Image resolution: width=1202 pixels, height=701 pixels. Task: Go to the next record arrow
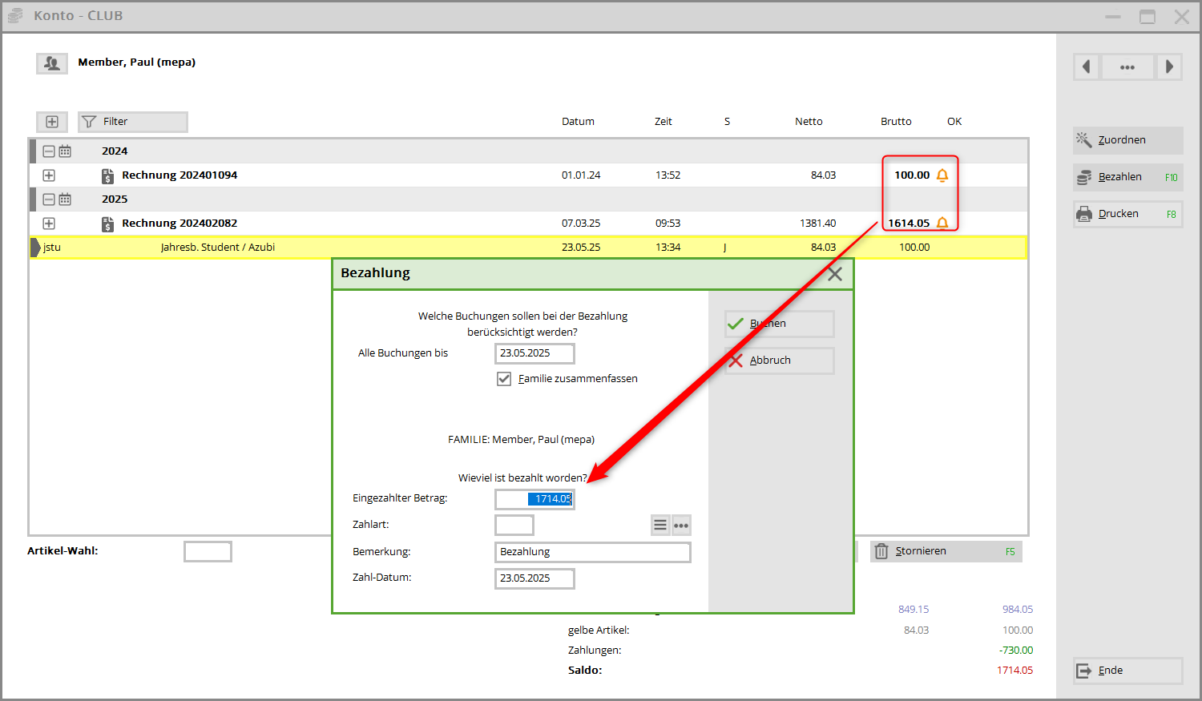coord(1169,67)
